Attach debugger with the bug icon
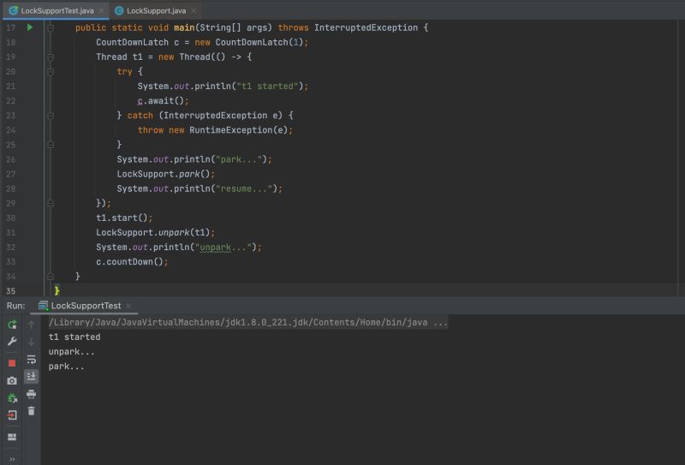This screenshot has width=685, height=465. (x=12, y=398)
